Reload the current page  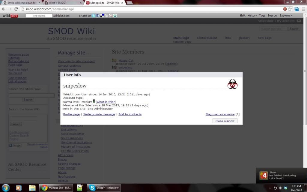(16, 9)
